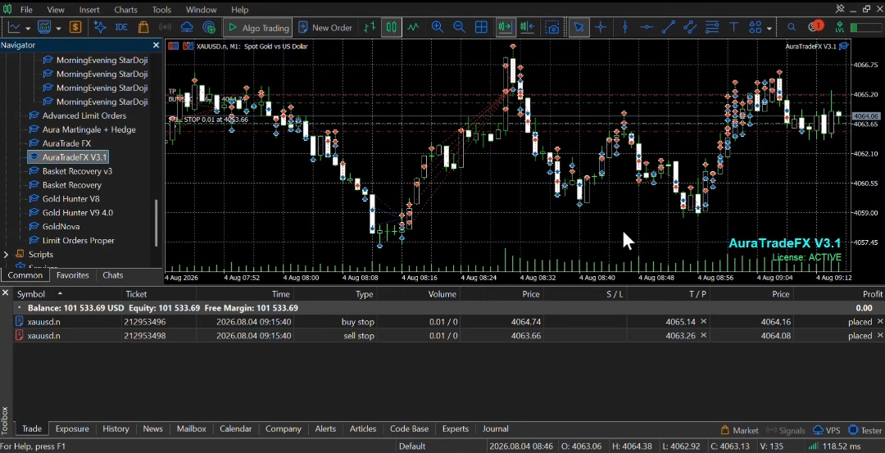Click the orange dollar Market Watch icon
The image size is (885, 453).
click(x=75, y=27)
